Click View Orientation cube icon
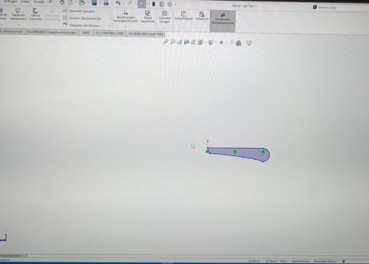This screenshot has height=264, width=369. tap(200, 43)
